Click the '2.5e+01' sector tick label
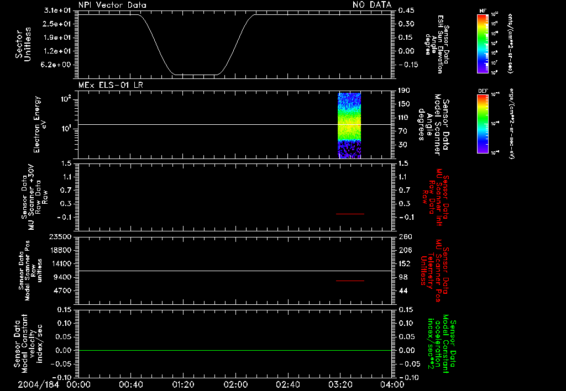Viewport: 566px width, 391px height. 57,24
